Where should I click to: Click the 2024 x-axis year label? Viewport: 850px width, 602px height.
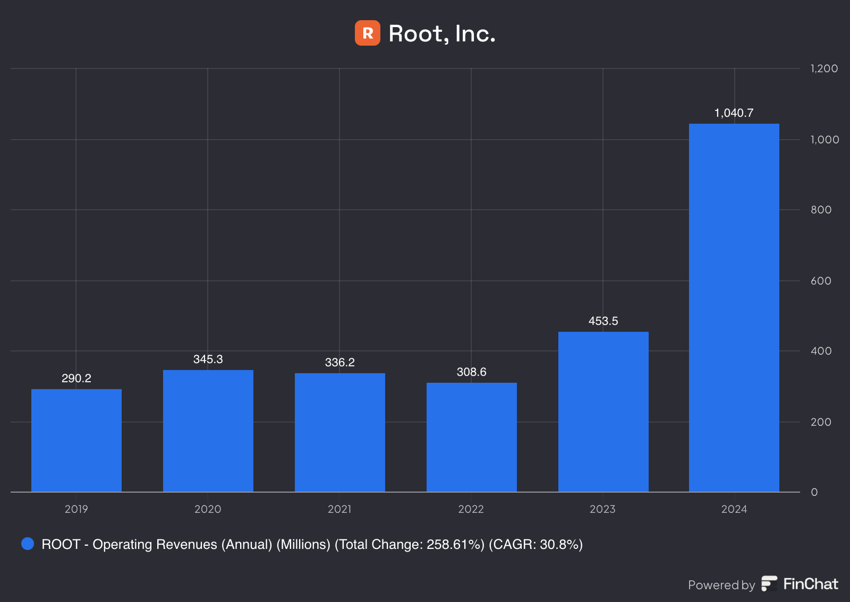point(734,509)
